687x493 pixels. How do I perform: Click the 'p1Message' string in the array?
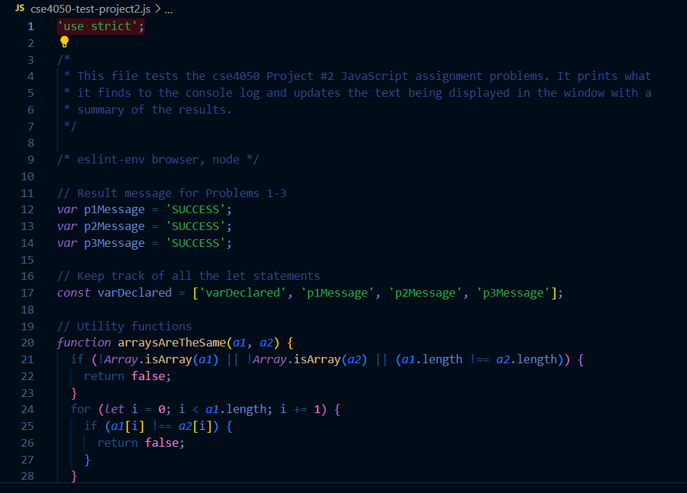tap(337, 292)
